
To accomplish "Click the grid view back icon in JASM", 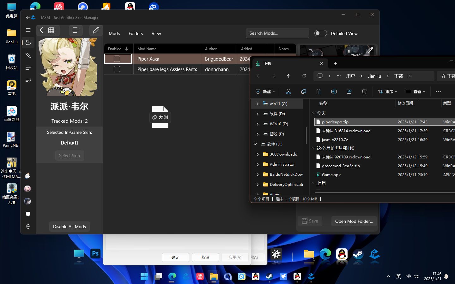I will 47,30.
